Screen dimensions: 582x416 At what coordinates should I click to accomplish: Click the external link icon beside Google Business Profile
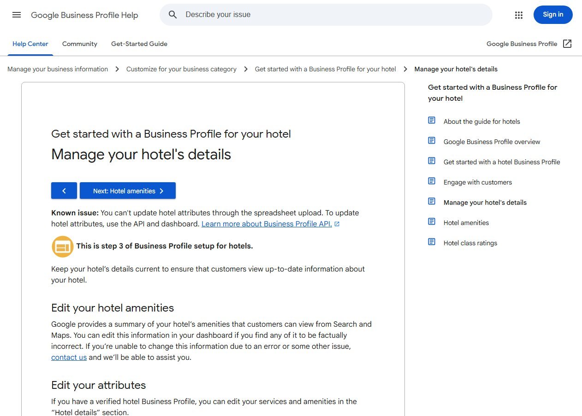pos(568,44)
